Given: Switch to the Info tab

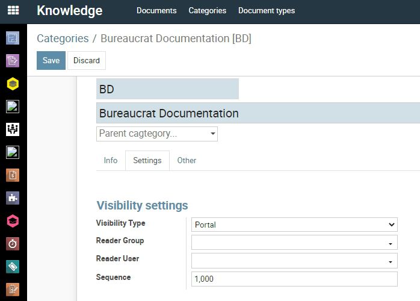Looking at the screenshot, I should [111, 160].
